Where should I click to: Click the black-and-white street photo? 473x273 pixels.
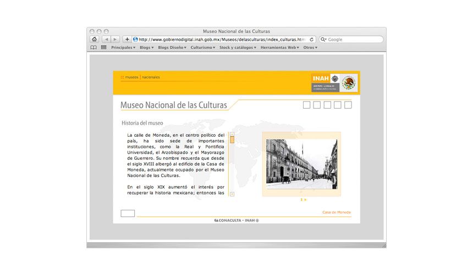301,164
